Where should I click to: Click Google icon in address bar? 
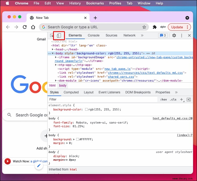[x=44, y=27]
